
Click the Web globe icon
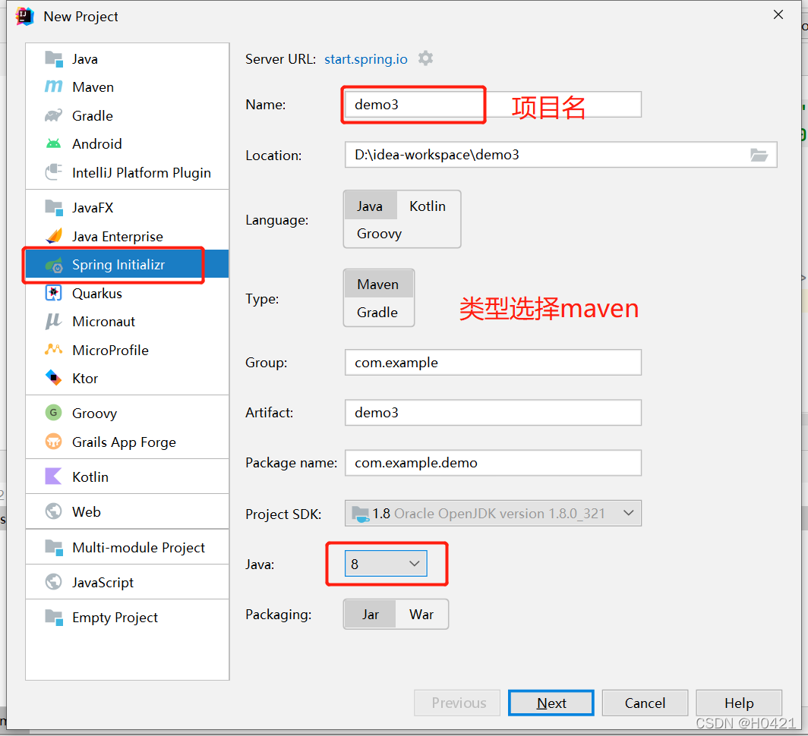(54, 511)
